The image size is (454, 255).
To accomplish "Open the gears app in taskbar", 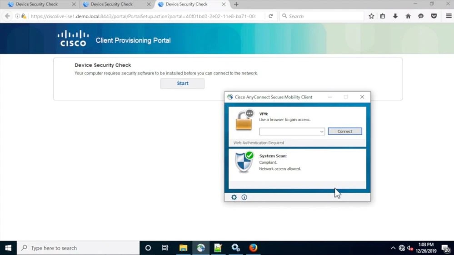I will 235,248.
